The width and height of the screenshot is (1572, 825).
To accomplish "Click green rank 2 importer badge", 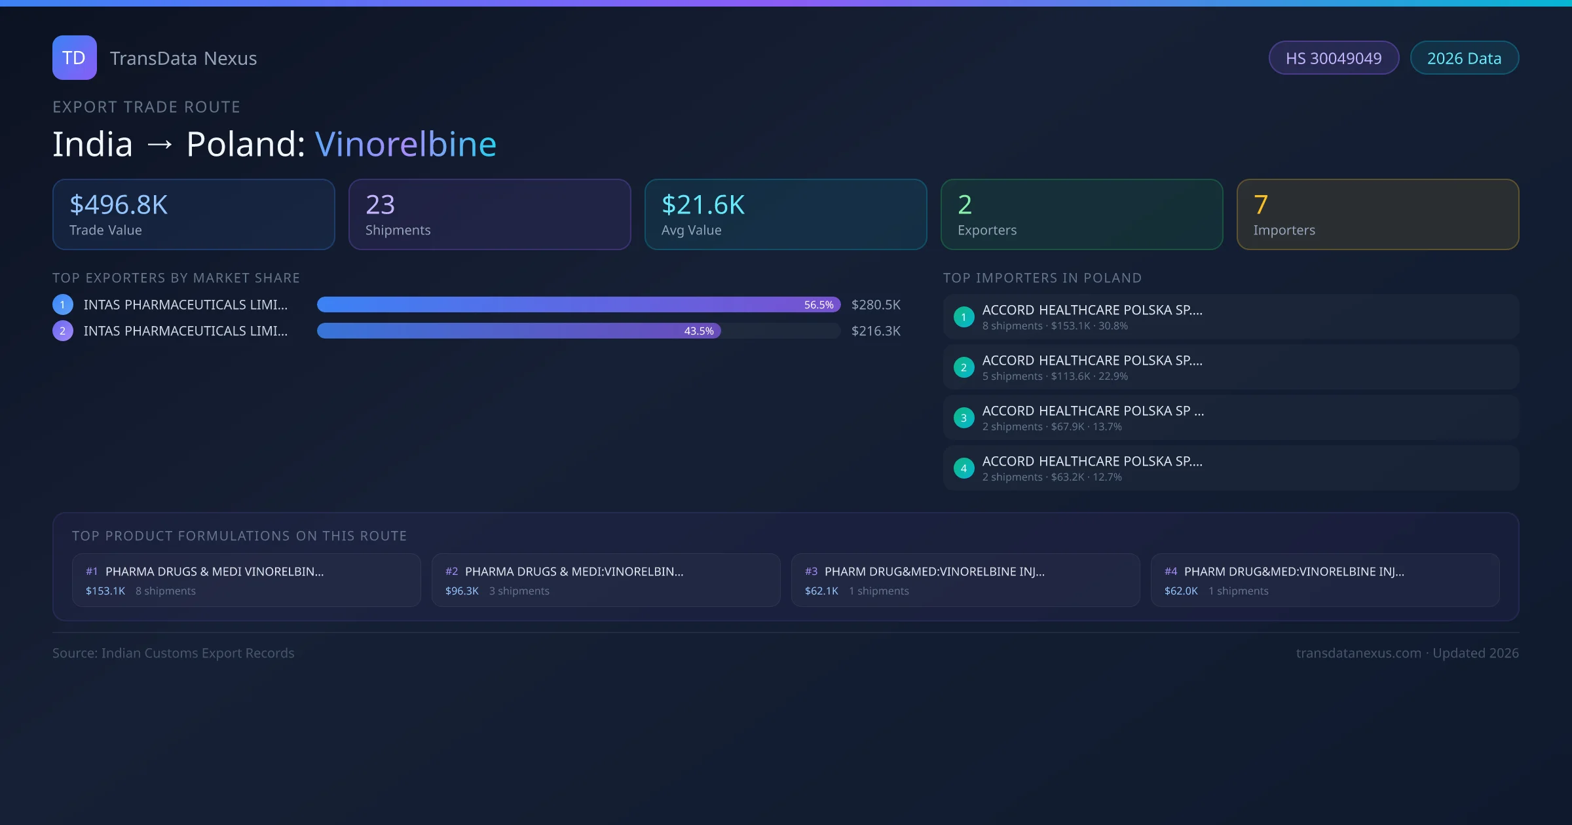I will (964, 367).
